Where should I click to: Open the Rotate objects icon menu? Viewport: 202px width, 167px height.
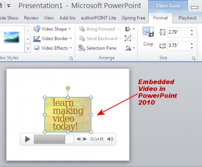(130, 48)
